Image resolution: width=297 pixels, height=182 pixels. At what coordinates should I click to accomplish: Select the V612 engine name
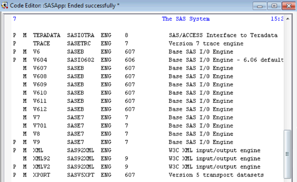pos(40,109)
